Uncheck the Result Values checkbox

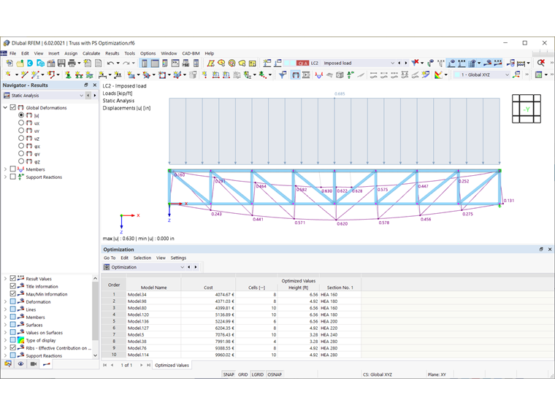click(13, 278)
